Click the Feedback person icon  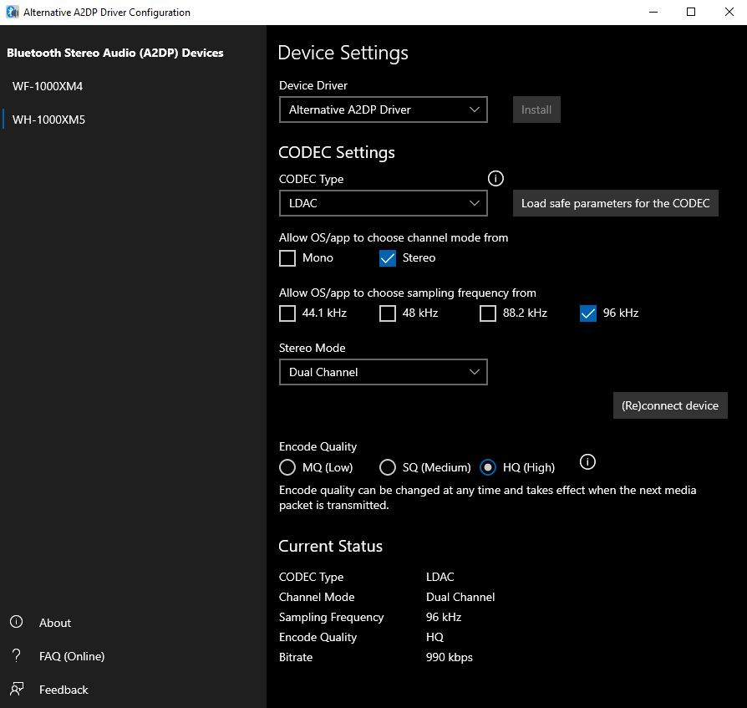click(16, 690)
